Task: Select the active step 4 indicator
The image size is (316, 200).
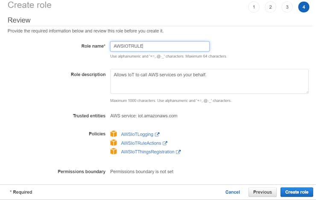Action: (304, 7)
